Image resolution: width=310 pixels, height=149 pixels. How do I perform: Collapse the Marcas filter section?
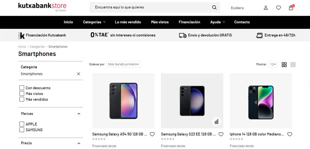pos(79,114)
